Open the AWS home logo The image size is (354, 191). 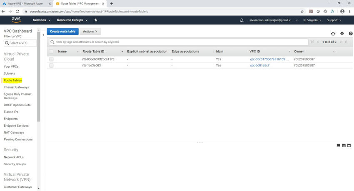click(x=16, y=20)
